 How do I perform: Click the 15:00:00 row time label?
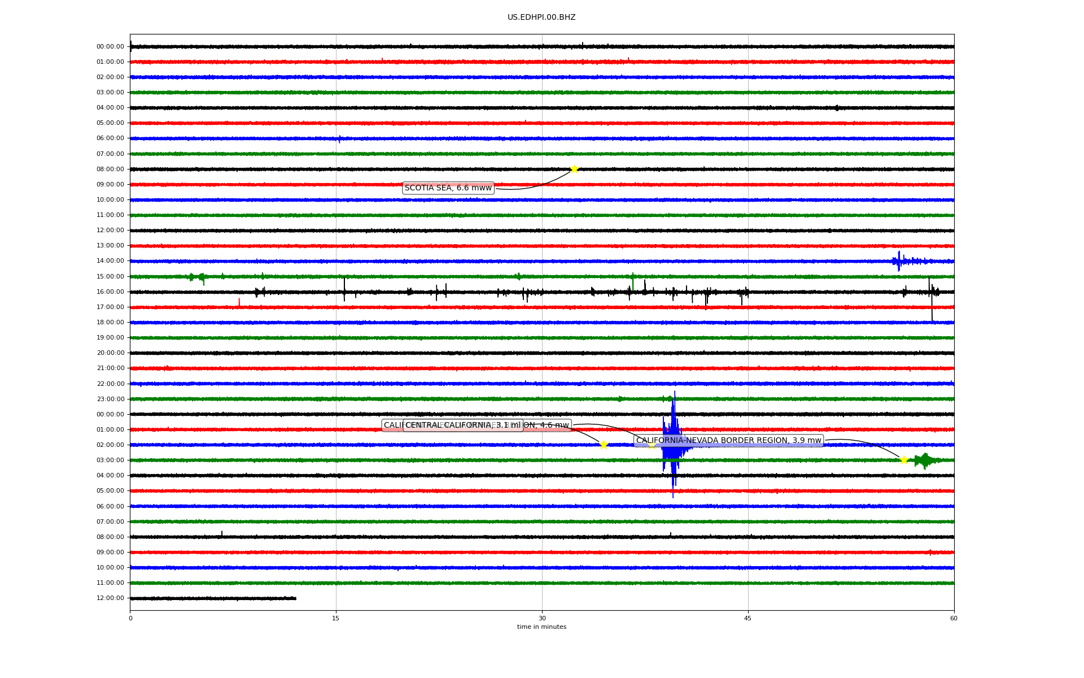(x=110, y=277)
